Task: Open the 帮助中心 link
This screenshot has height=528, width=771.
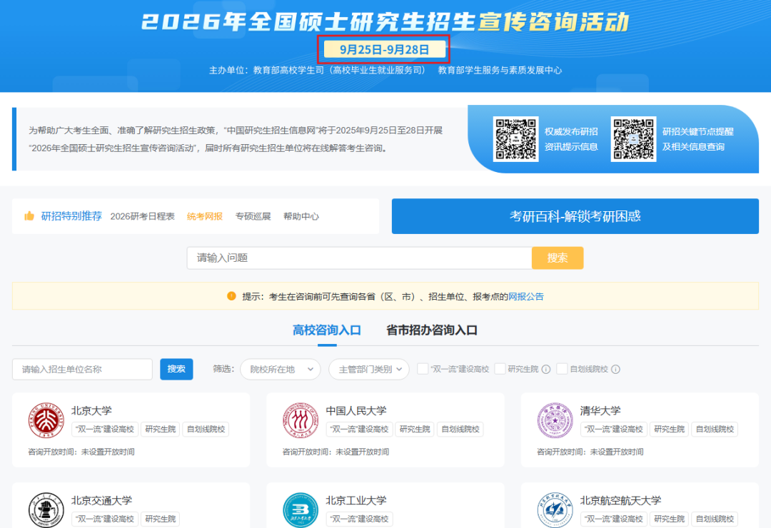Action: [x=301, y=216]
